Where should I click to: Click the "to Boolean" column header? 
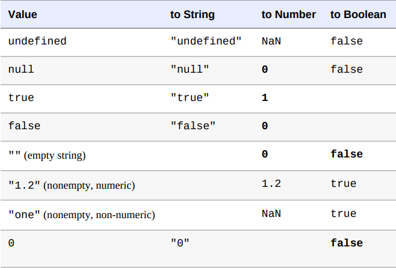358,14
